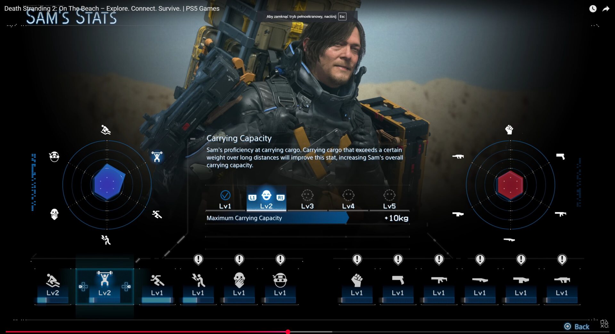Click the Back button
This screenshot has width=615, height=334.
pyautogui.click(x=577, y=326)
